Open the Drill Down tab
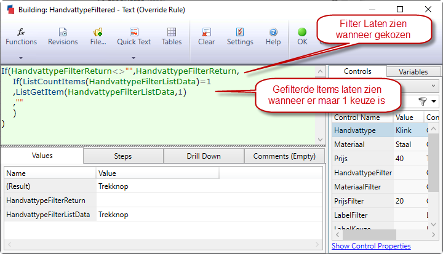Viewport: 443px width, 254px height. coord(204,156)
